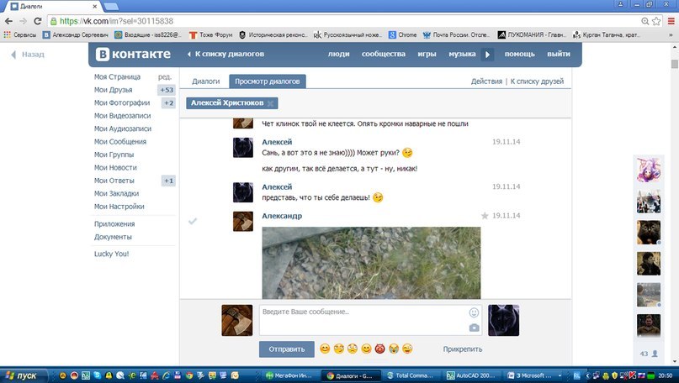Screen dimensions: 679x383
Task: Attach a photo with the camera icon
Action: [474, 328]
